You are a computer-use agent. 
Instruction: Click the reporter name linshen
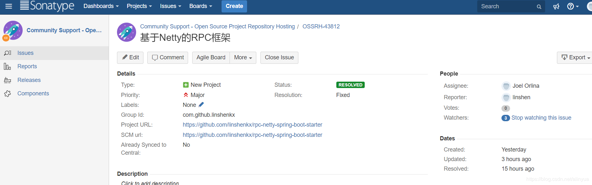(x=522, y=97)
